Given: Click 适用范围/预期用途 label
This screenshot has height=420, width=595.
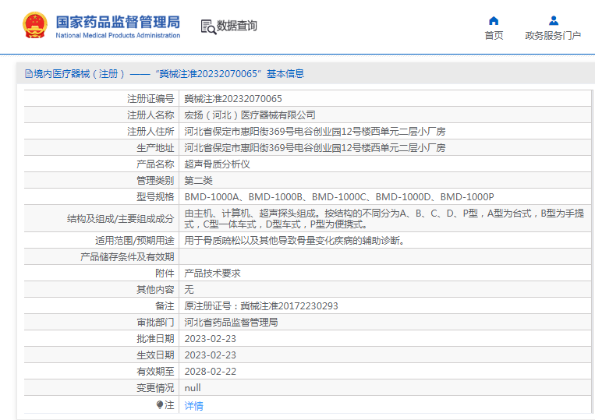Looking at the screenshot, I should (x=134, y=240).
